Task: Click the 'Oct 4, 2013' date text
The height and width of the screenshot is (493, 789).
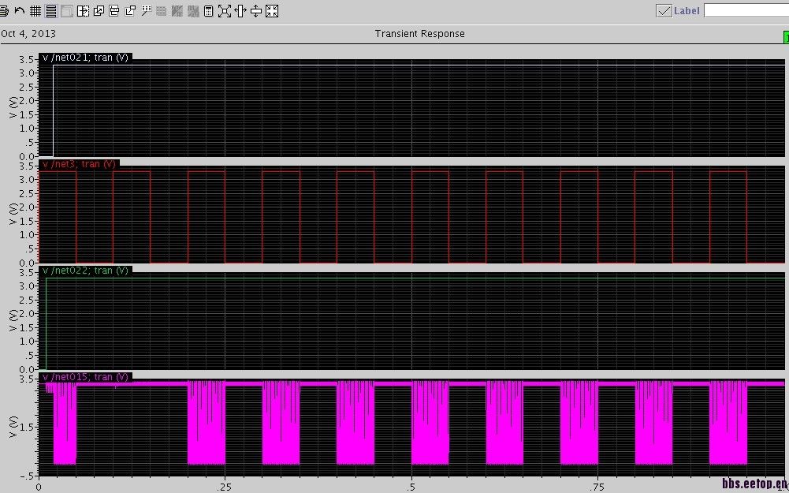Action: [x=28, y=34]
